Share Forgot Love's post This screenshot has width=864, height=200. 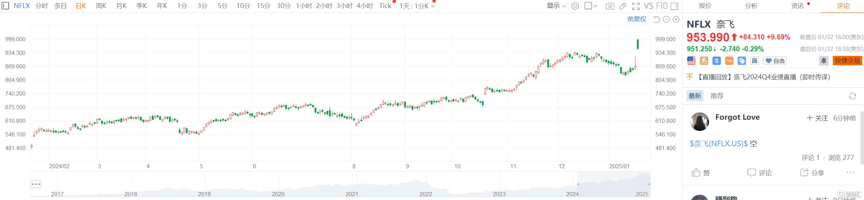point(812,173)
